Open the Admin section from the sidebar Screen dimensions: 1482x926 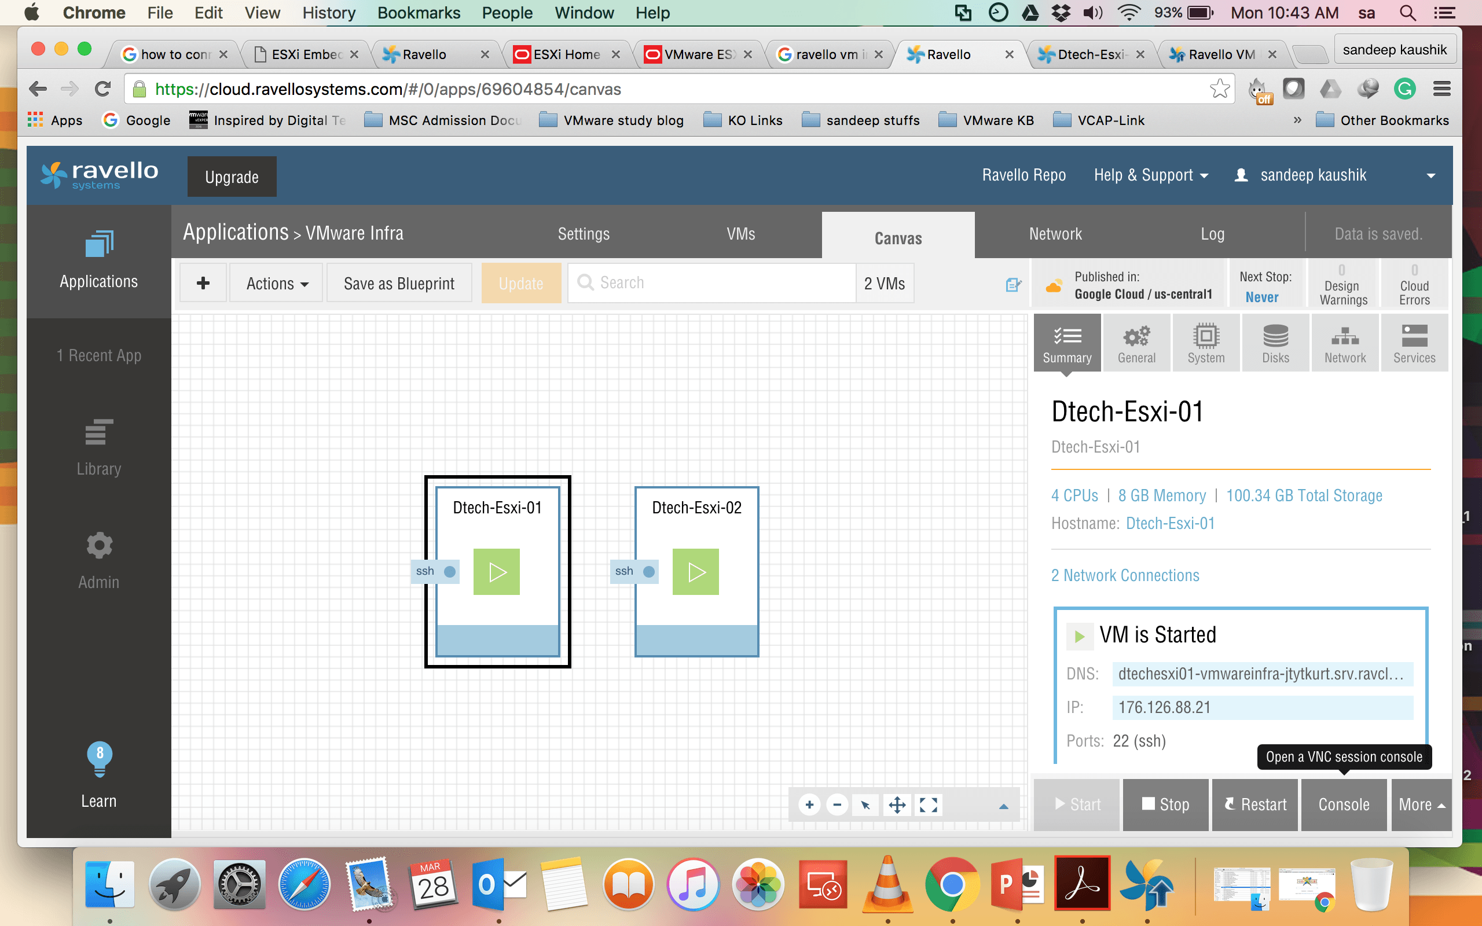coord(98,557)
